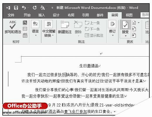Image resolution: width=152 pixels, height=117 pixels.
Task: Open the reject change dropdown arrow
Action: 139,23
